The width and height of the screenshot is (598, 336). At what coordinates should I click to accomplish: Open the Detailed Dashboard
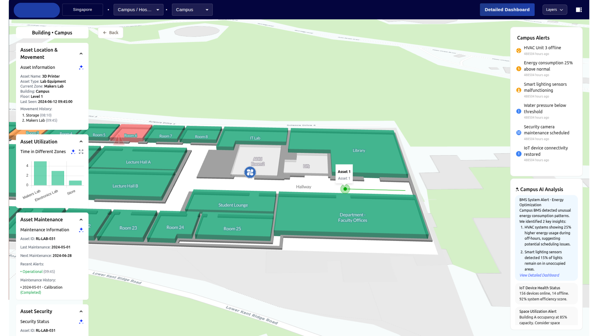click(507, 10)
